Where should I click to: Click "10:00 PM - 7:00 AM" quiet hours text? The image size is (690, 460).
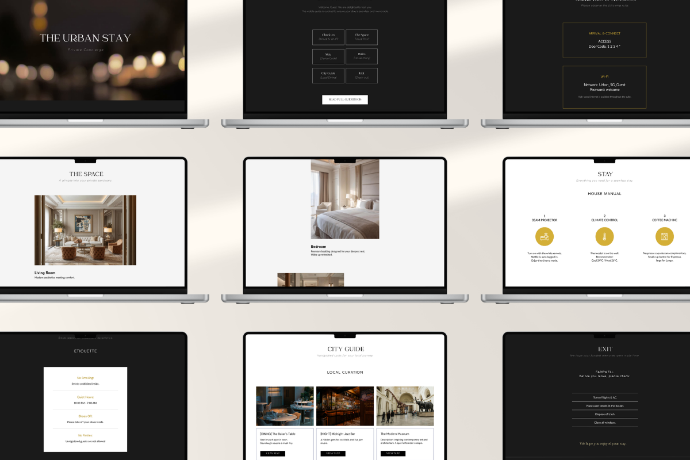[x=86, y=402]
